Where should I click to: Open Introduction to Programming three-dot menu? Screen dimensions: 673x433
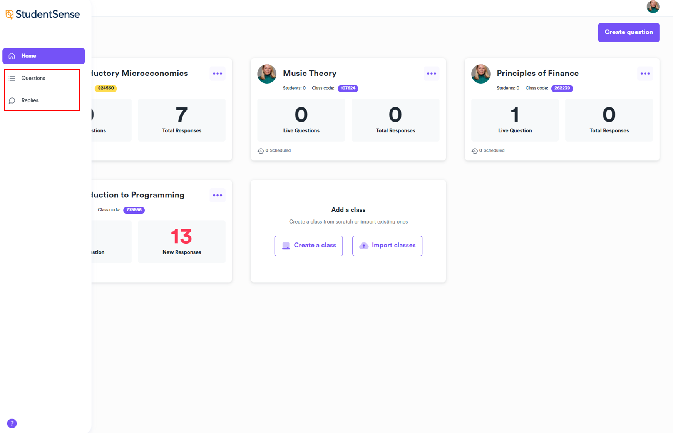[x=218, y=195]
